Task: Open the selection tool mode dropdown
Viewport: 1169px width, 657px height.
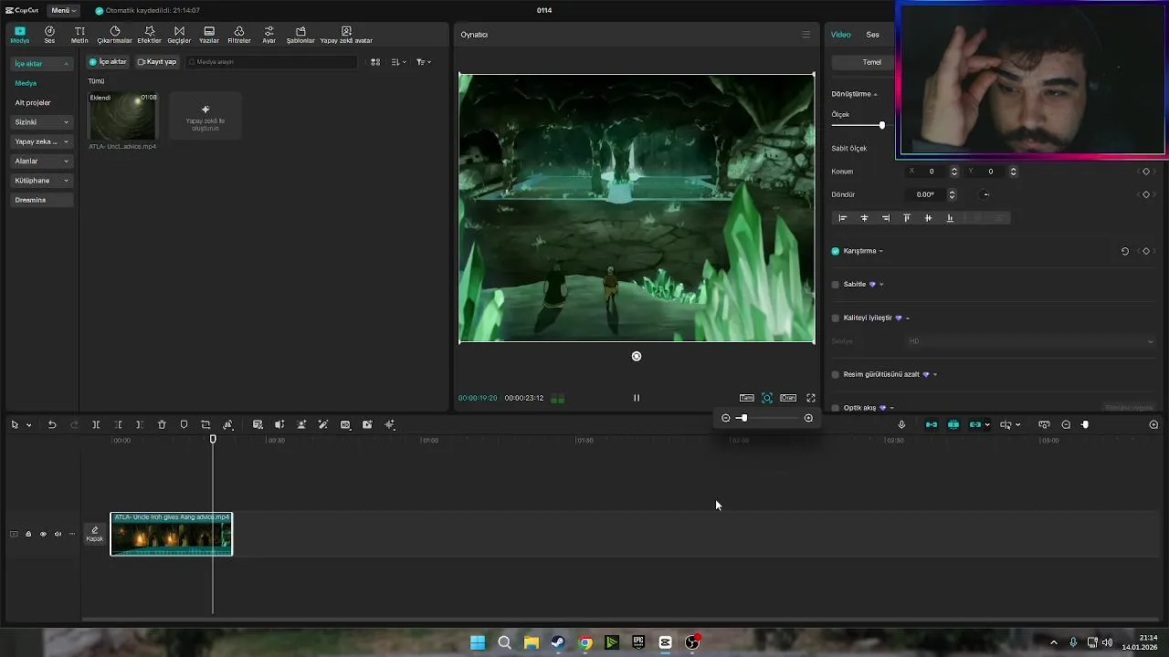Action: click(x=29, y=425)
